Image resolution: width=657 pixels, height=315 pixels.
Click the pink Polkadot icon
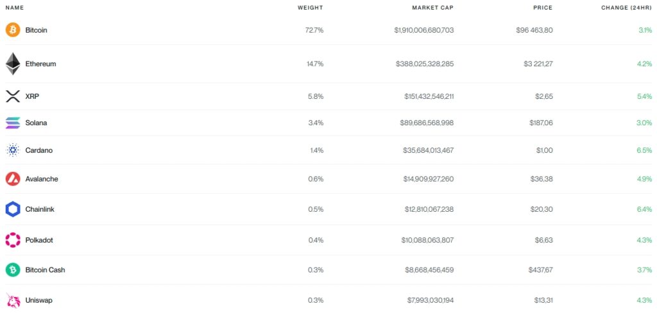click(x=13, y=240)
